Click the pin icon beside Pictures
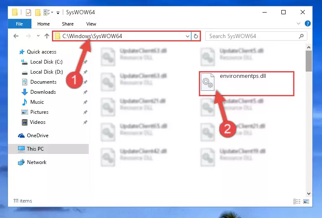The image size is (322, 218). click(85, 112)
